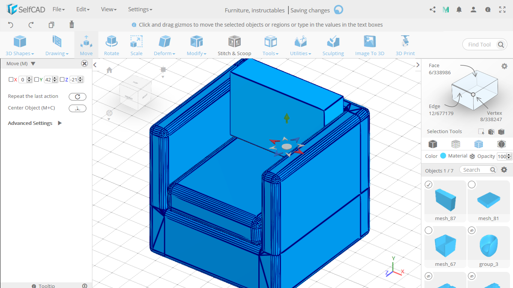Viewport: 513px width, 288px height.
Task: Open the 3D Shapes tool menu
Action: tap(20, 45)
